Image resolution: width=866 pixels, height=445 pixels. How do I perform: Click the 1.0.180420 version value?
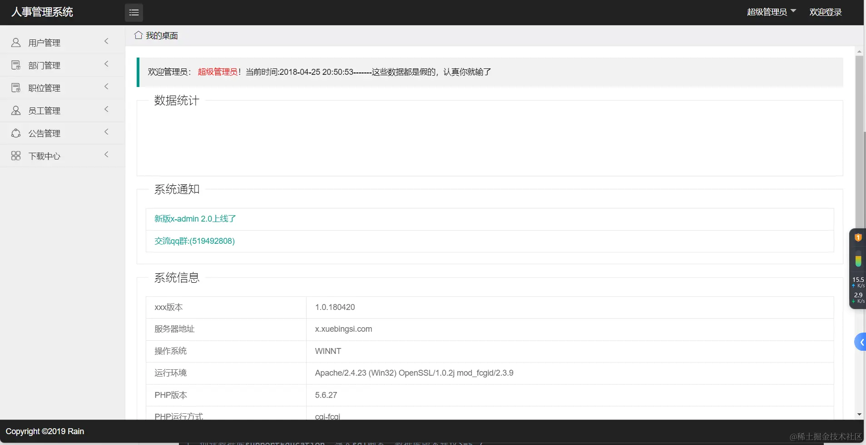pos(335,307)
